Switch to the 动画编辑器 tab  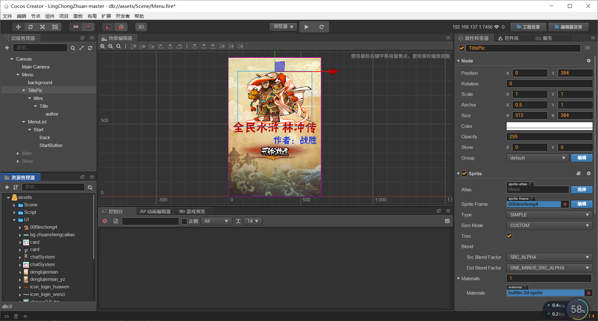155,211
